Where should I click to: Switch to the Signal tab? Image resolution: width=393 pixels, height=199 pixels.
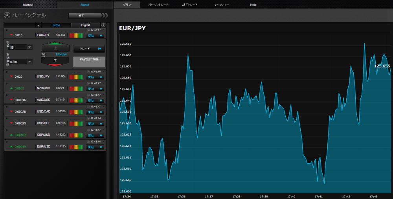pos(85,5)
